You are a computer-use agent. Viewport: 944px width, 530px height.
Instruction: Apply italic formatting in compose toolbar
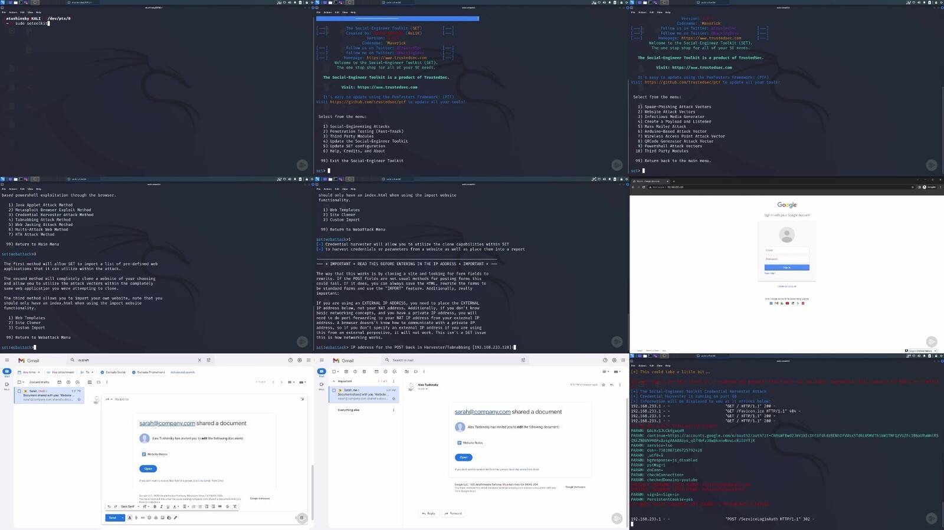point(161,506)
